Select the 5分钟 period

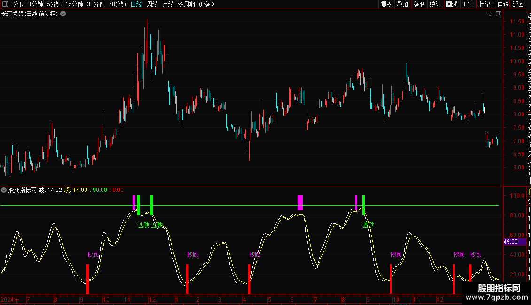pyautogui.click(x=54, y=4)
